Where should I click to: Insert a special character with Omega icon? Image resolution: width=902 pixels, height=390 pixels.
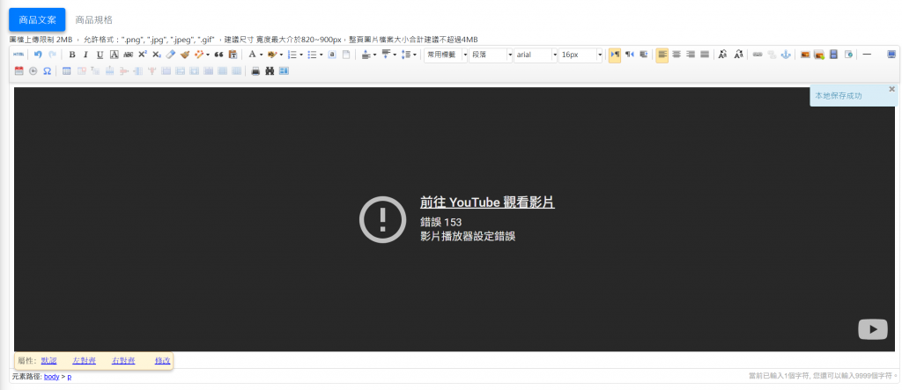coord(47,70)
